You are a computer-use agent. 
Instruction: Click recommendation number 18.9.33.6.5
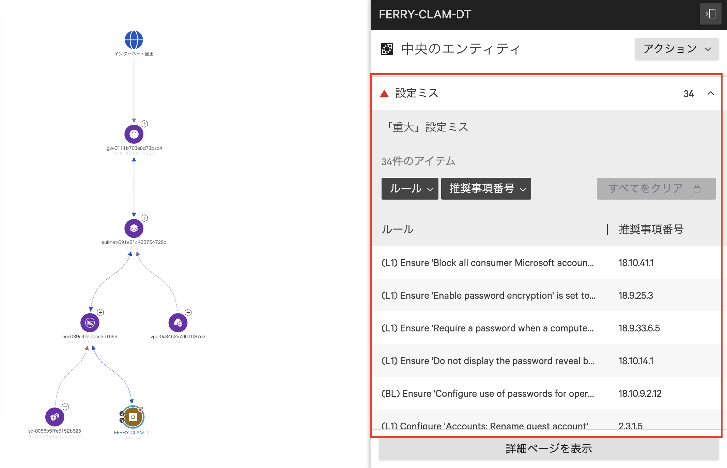pos(639,328)
